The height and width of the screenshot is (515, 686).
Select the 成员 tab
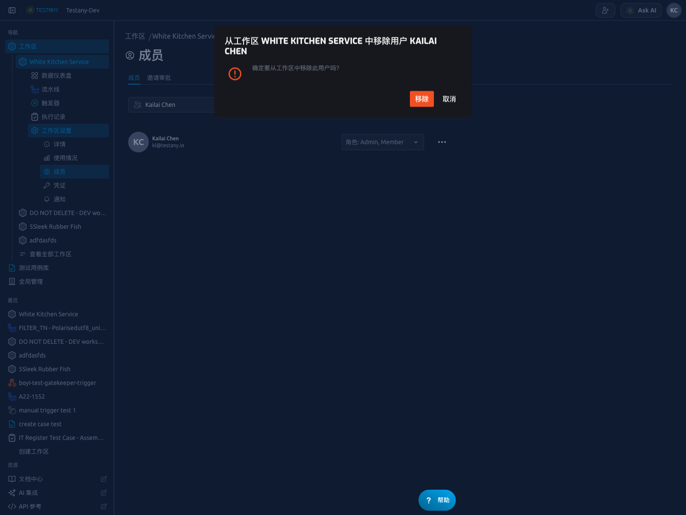pyautogui.click(x=134, y=78)
